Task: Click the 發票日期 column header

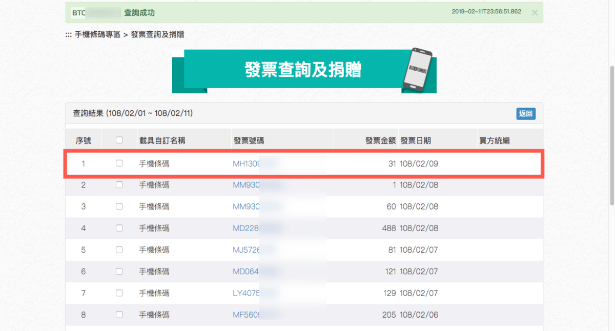Action: point(416,141)
